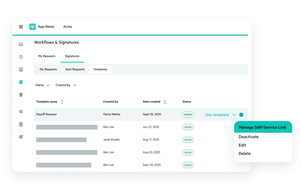
Task: Select the Templates sub-tab
Action: point(100,69)
